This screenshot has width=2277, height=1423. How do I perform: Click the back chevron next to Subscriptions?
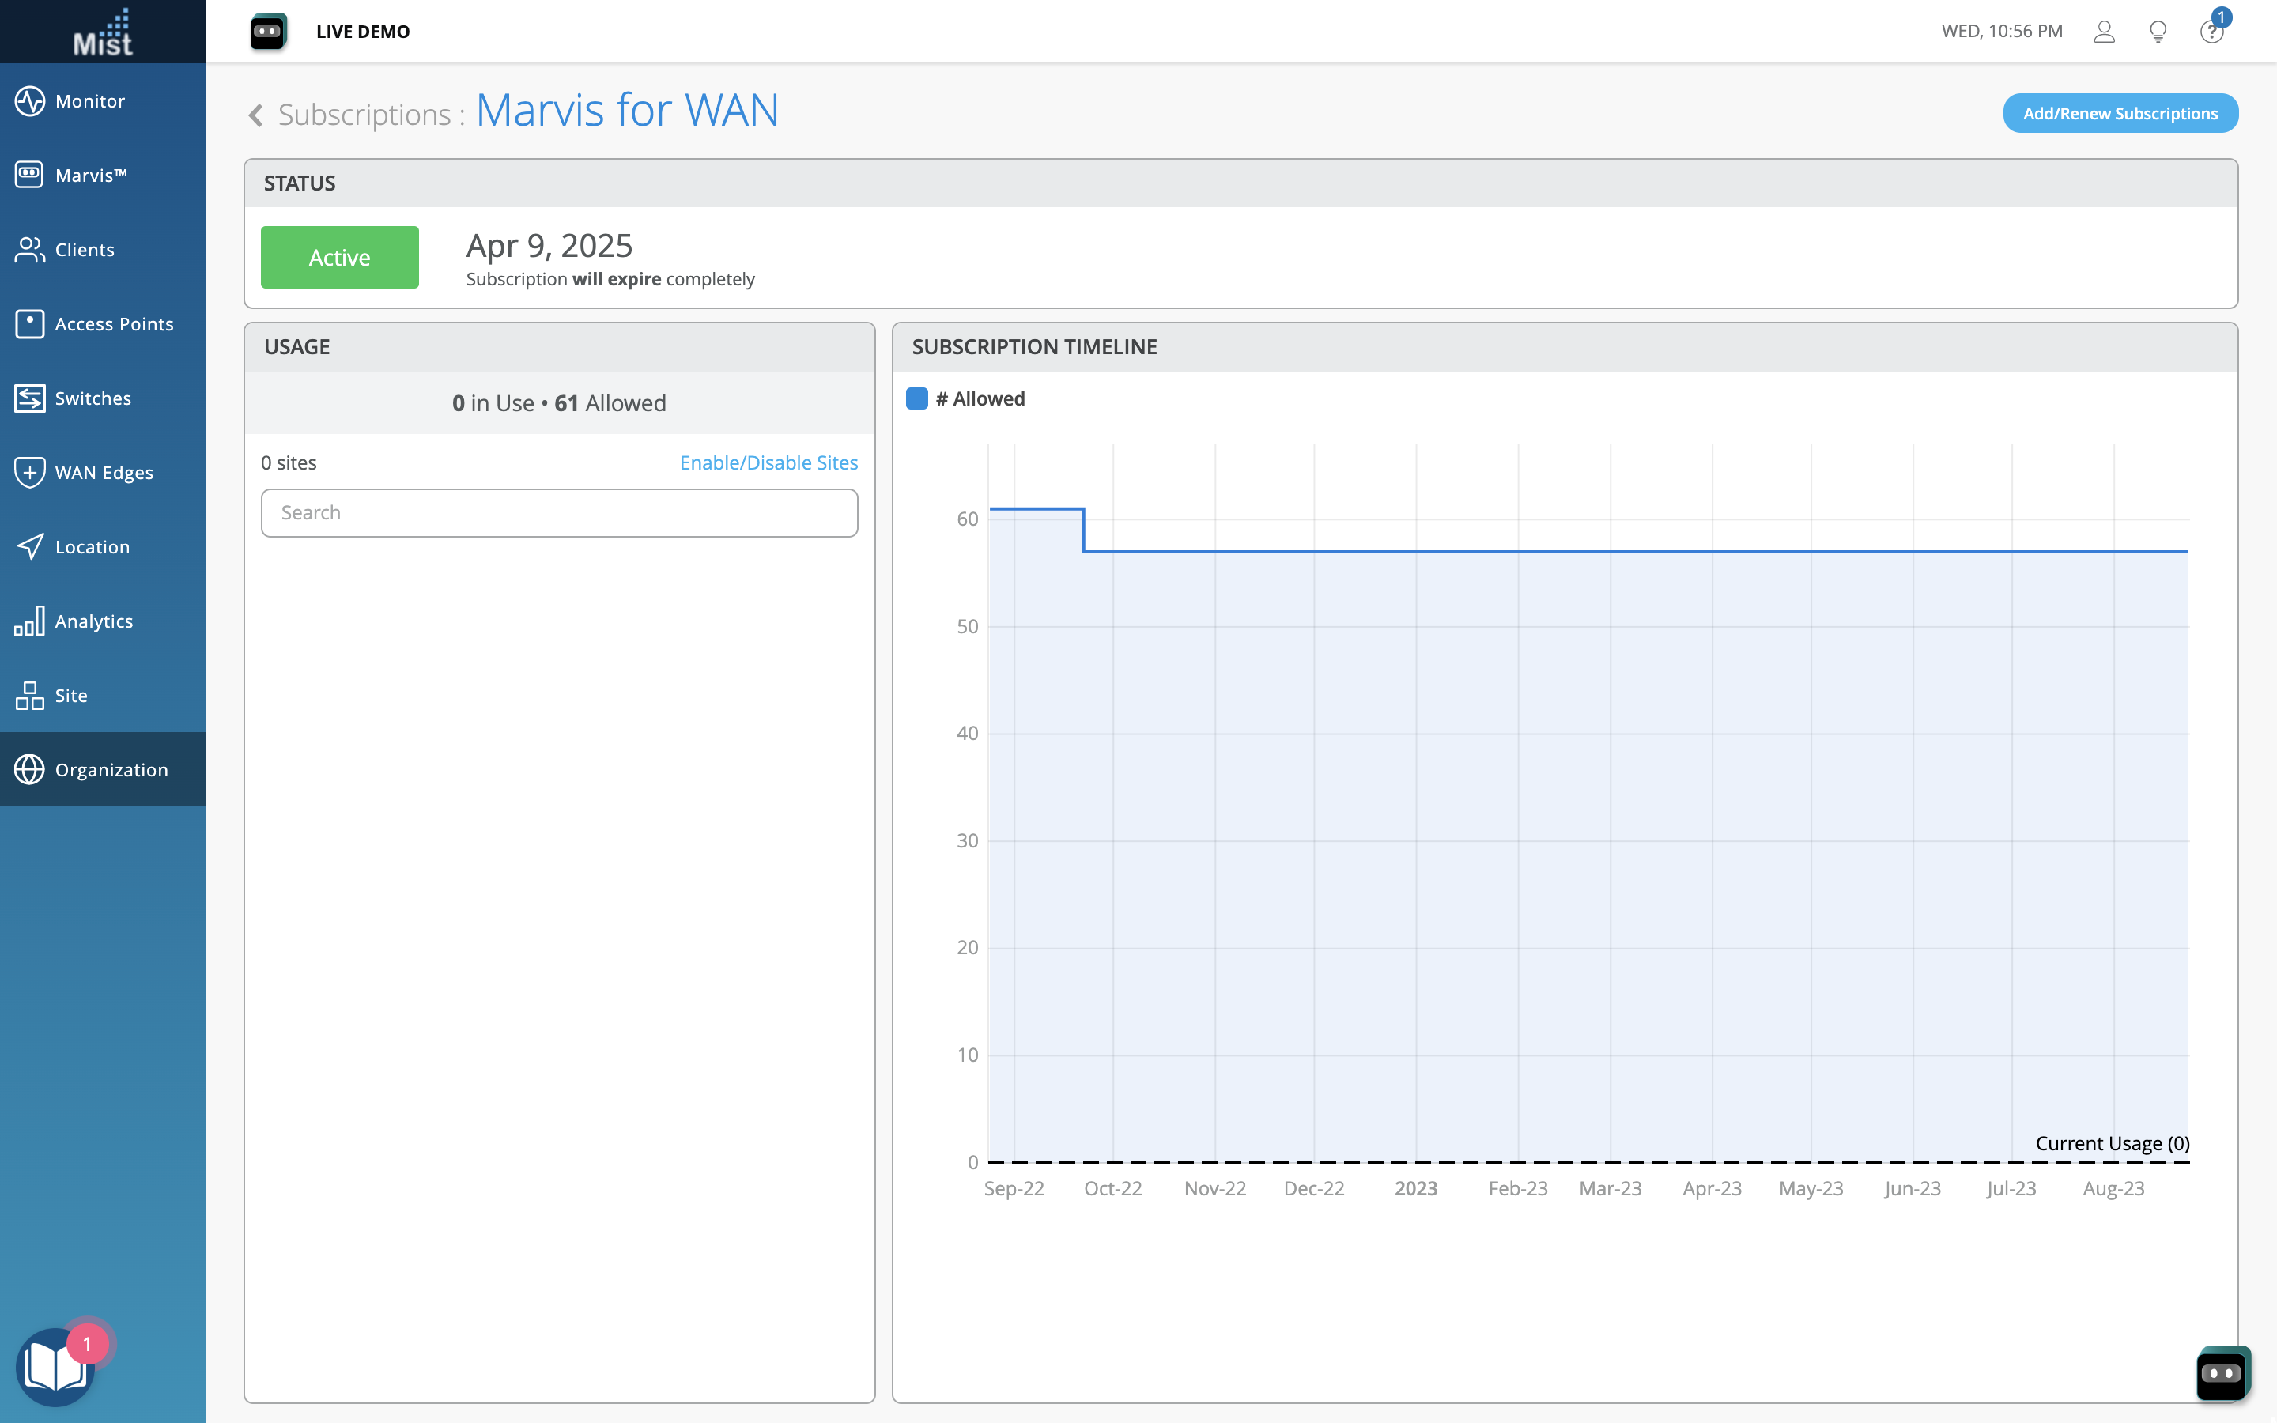[x=255, y=115]
